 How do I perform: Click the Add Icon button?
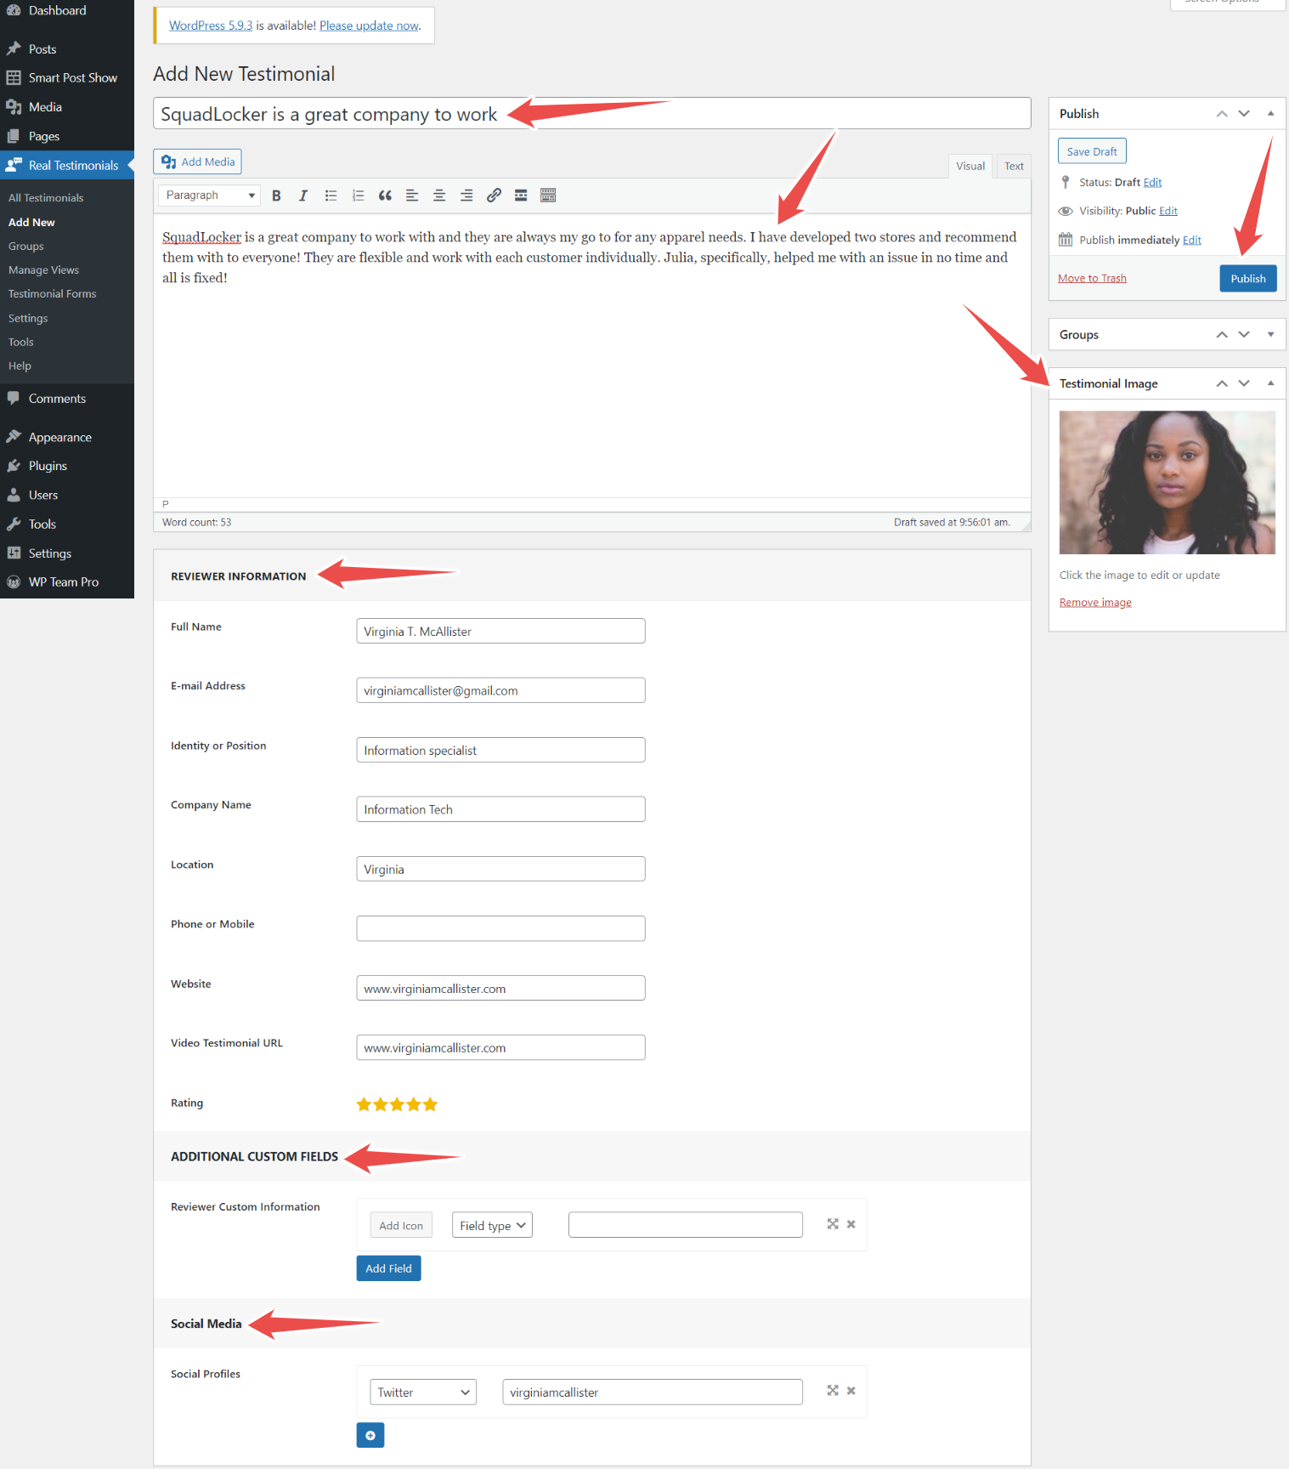[x=401, y=1225]
